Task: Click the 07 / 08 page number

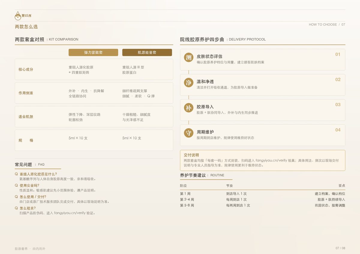Action: [340, 248]
